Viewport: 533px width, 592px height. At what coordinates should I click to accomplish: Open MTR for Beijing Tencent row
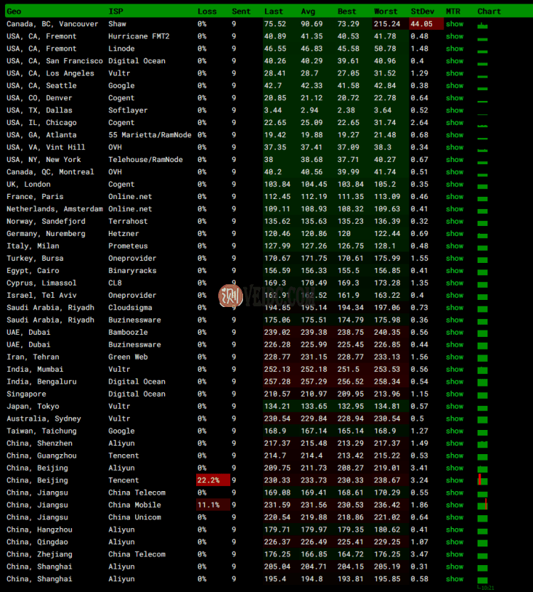point(455,480)
